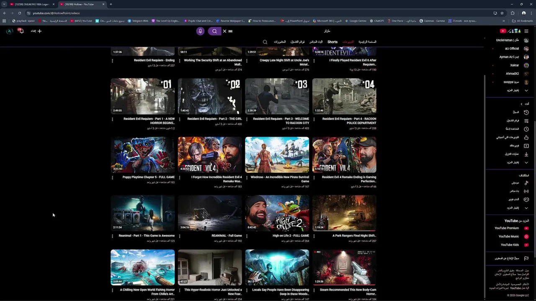Click the Create plus button
536x301 pixels.
pos(36,31)
